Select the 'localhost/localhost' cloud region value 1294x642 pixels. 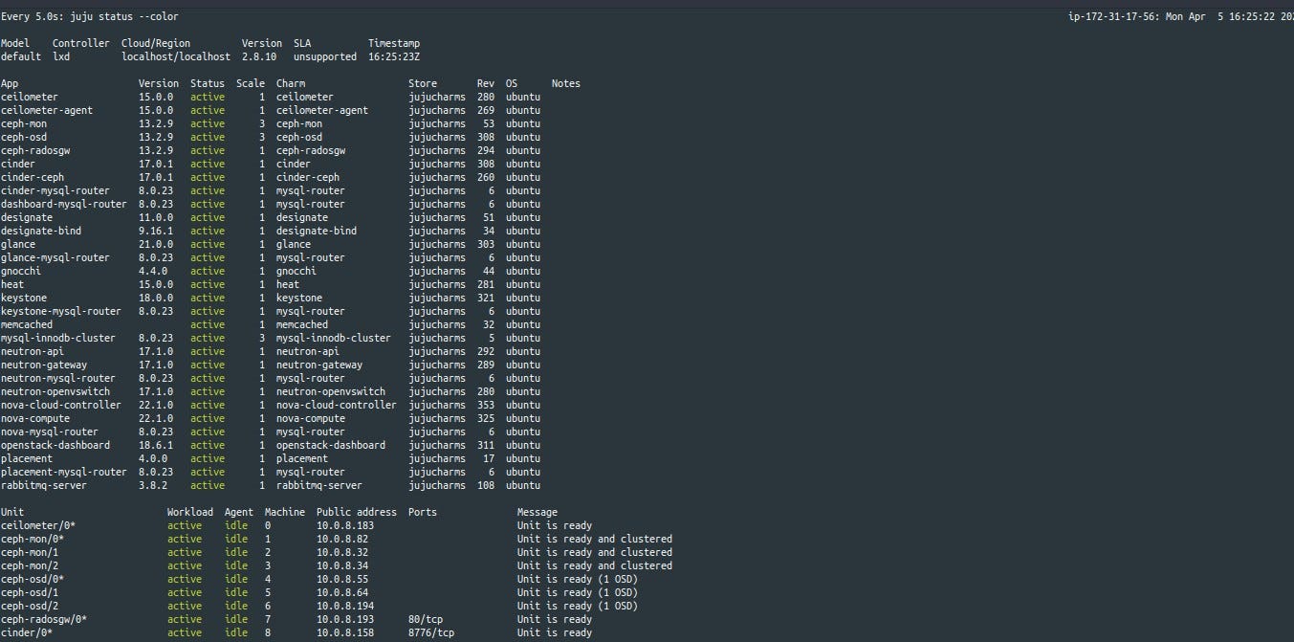tap(176, 56)
